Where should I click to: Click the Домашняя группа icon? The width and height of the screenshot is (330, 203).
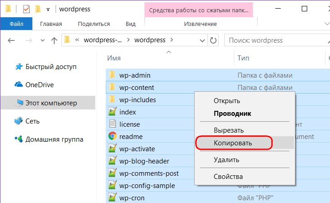[19, 139]
